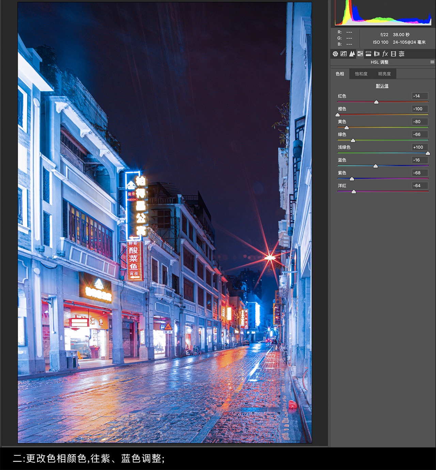Click the G: channel readout

345,38
